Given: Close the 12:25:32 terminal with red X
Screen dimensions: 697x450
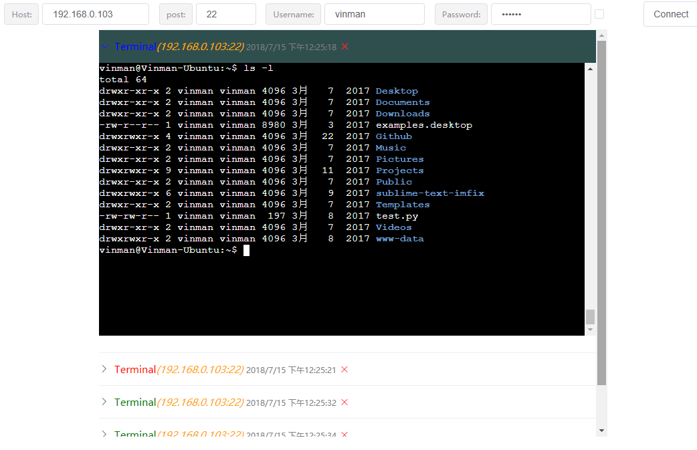Looking at the screenshot, I should [344, 403].
